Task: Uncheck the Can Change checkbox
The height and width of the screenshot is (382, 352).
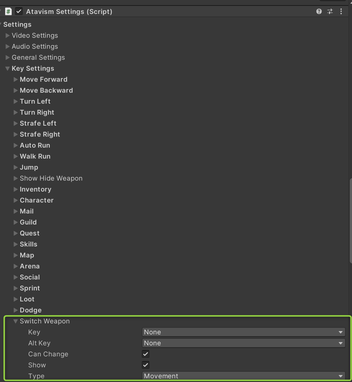Action: 145,354
